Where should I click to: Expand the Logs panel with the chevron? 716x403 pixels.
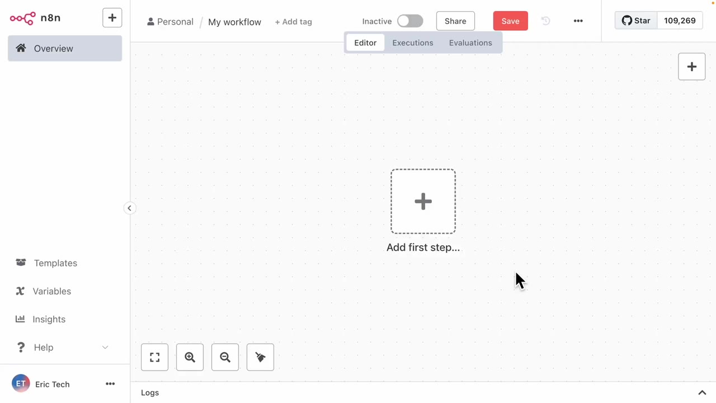click(702, 393)
